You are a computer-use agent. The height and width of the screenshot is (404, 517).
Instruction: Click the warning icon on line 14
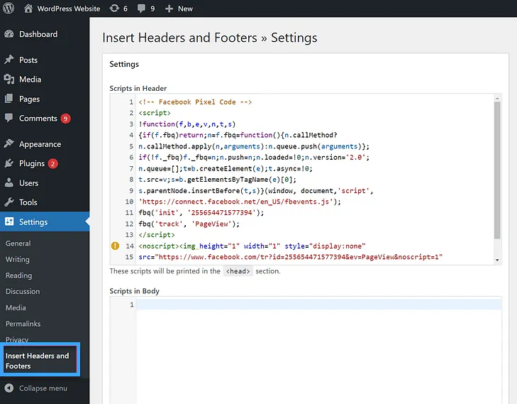[x=115, y=246]
